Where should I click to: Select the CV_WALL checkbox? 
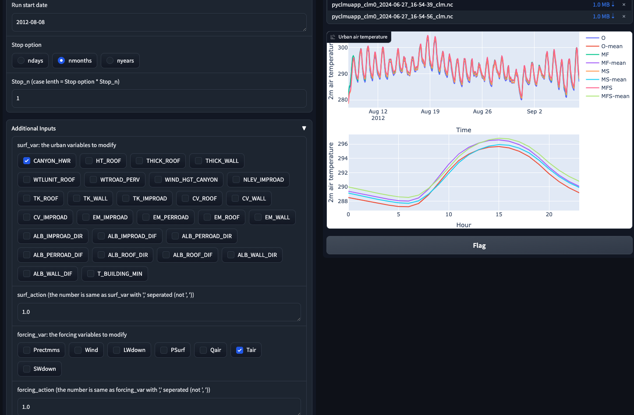[x=235, y=198]
